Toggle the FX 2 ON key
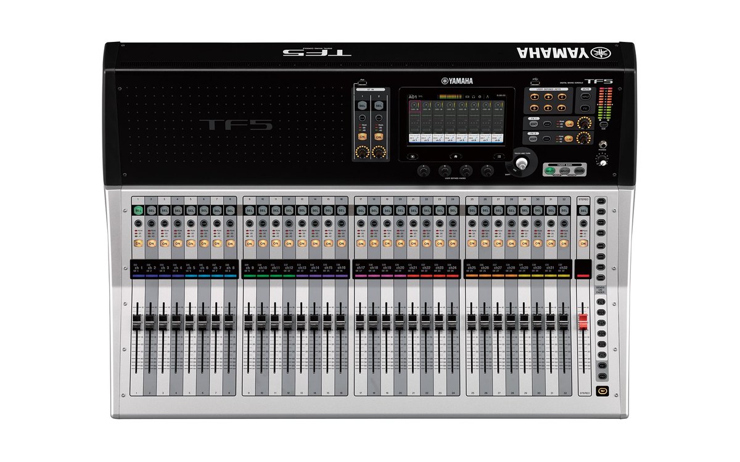The width and height of the screenshot is (740, 462). (x=569, y=139)
